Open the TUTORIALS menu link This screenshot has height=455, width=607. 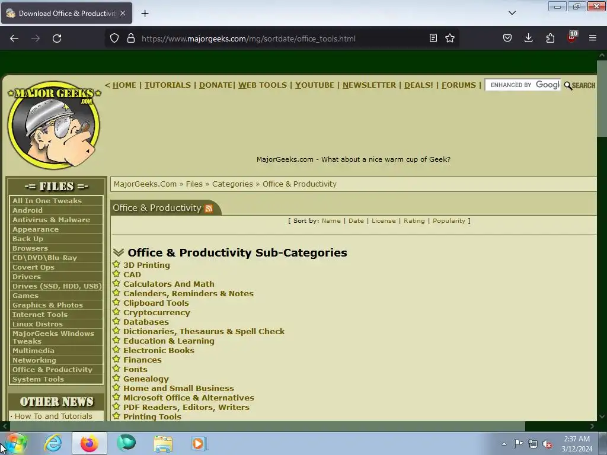(x=168, y=85)
